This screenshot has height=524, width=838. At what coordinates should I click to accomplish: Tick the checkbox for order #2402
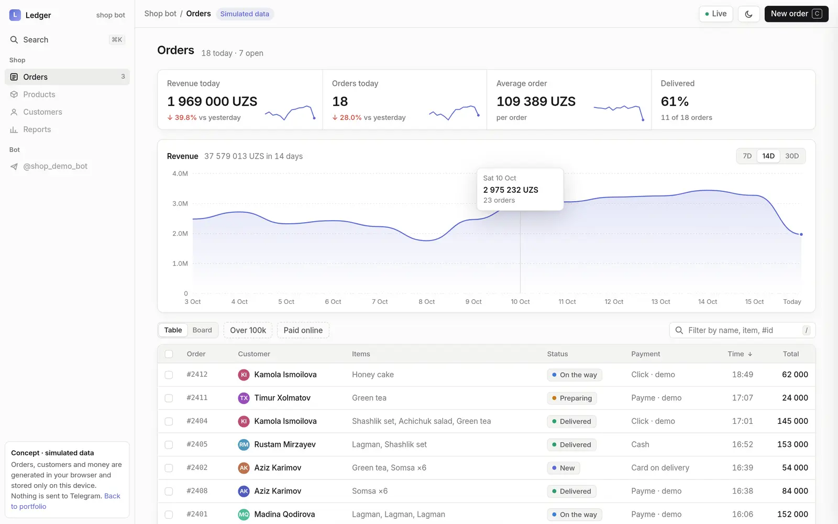(169, 468)
